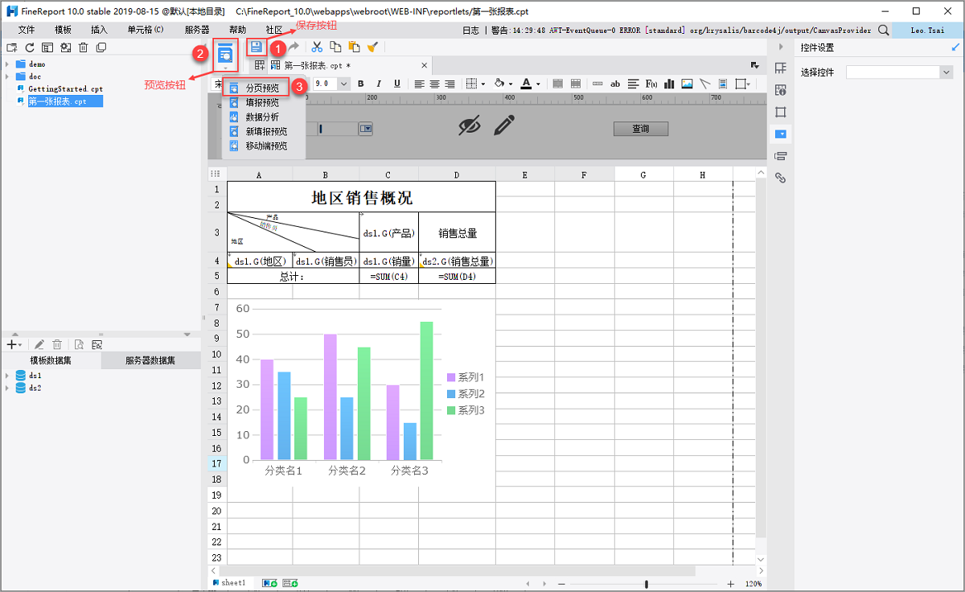This screenshot has height=592, width=965.
Task: Click the Leo.Tsai account button
Action: coord(927,30)
